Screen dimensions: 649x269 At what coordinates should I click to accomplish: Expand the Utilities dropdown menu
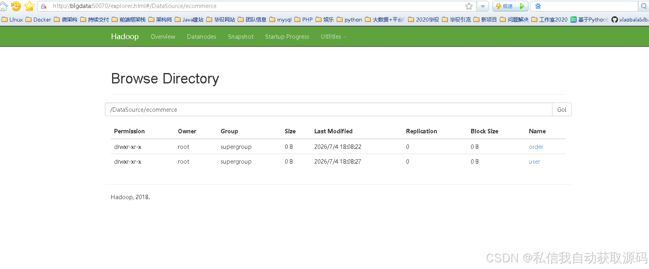point(333,37)
